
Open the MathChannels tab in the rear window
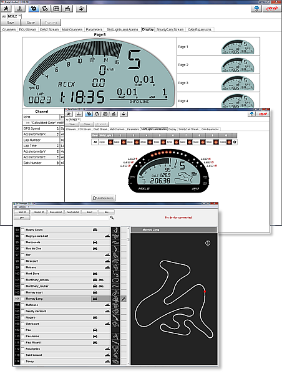point(72,29)
